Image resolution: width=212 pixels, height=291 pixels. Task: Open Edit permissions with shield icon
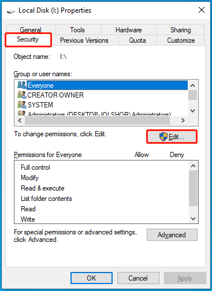click(172, 137)
